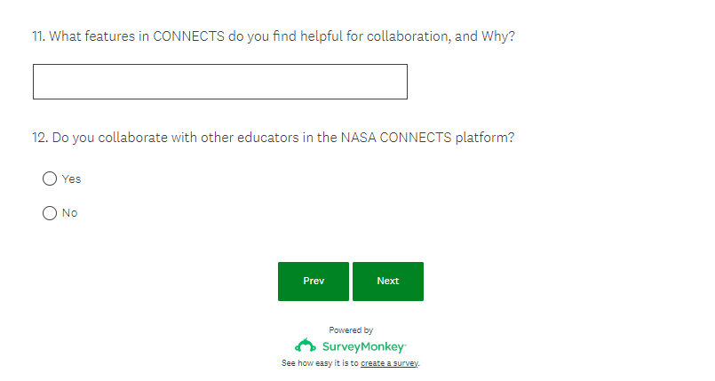Click the SurveyMonkey monkey logo icon
Image resolution: width=715 pixels, height=381 pixels.
[305, 345]
